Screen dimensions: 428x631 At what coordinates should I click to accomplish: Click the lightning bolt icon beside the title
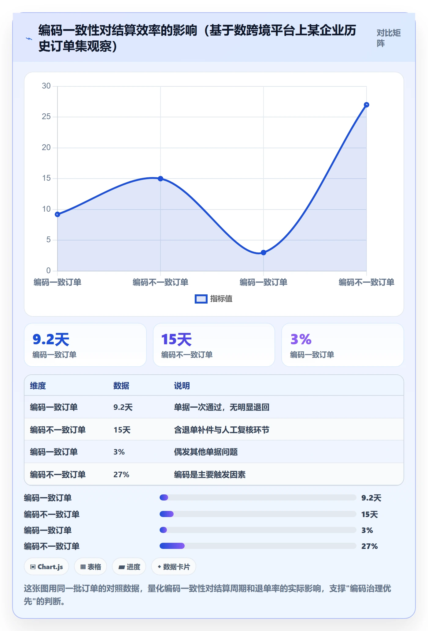tap(29, 39)
